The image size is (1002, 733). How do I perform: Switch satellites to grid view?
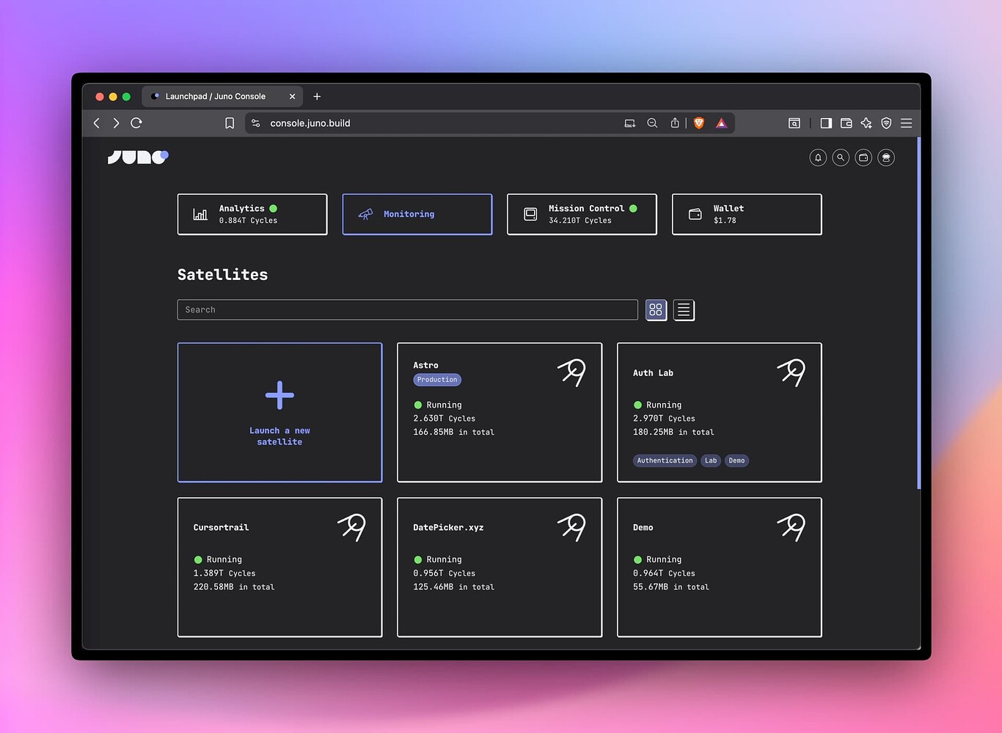pyautogui.click(x=656, y=310)
